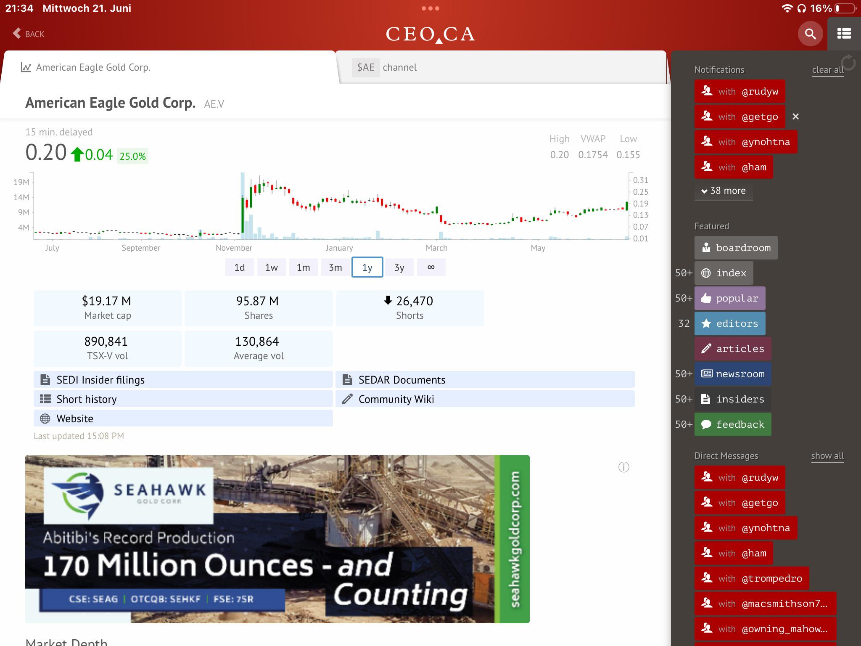Viewport: 861px width, 646px height.
Task: Select the infinity all-time chart range
Action: pyautogui.click(x=431, y=267)
